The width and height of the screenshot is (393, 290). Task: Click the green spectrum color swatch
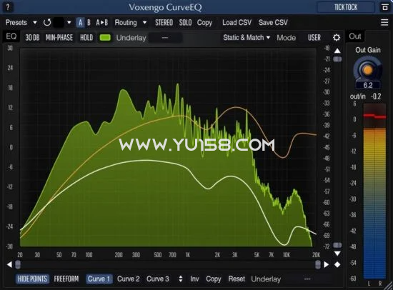click(x=105, y=38)
